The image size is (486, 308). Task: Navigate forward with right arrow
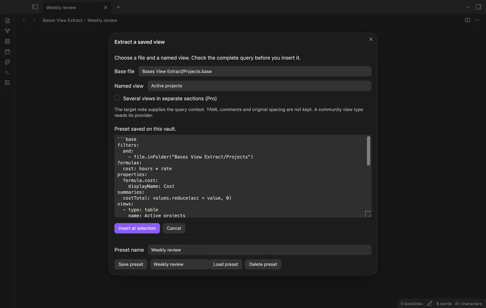(x=34, y=20)
